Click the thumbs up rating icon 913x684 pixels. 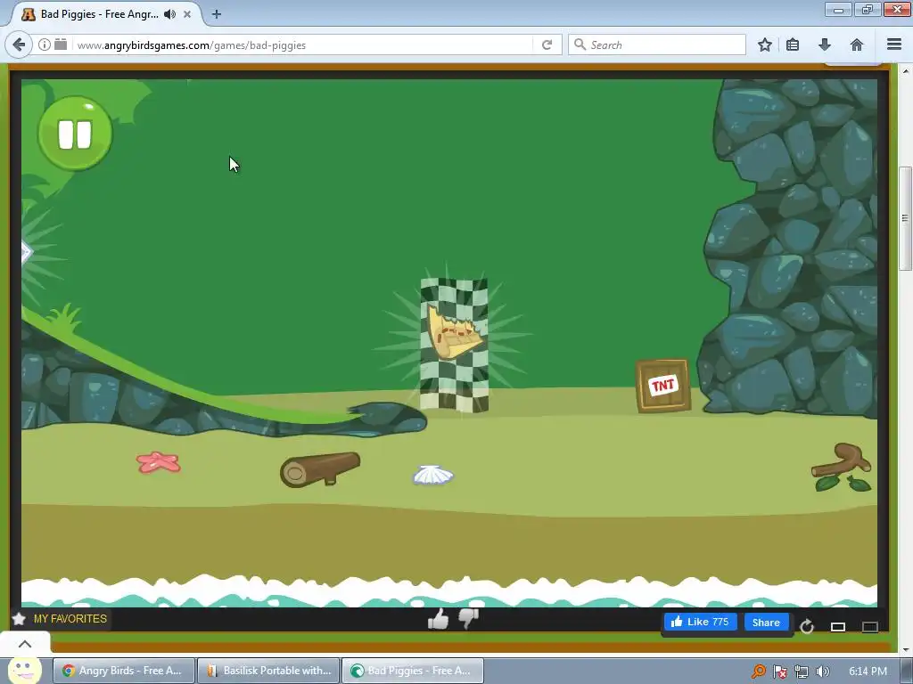point(438,619)
